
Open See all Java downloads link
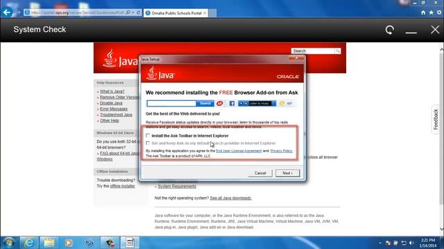click(230, 198)
